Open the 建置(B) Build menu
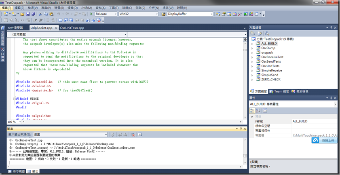The height and width of the screenshot is (175, 340). pyautogui.click(x=59, y=8)
